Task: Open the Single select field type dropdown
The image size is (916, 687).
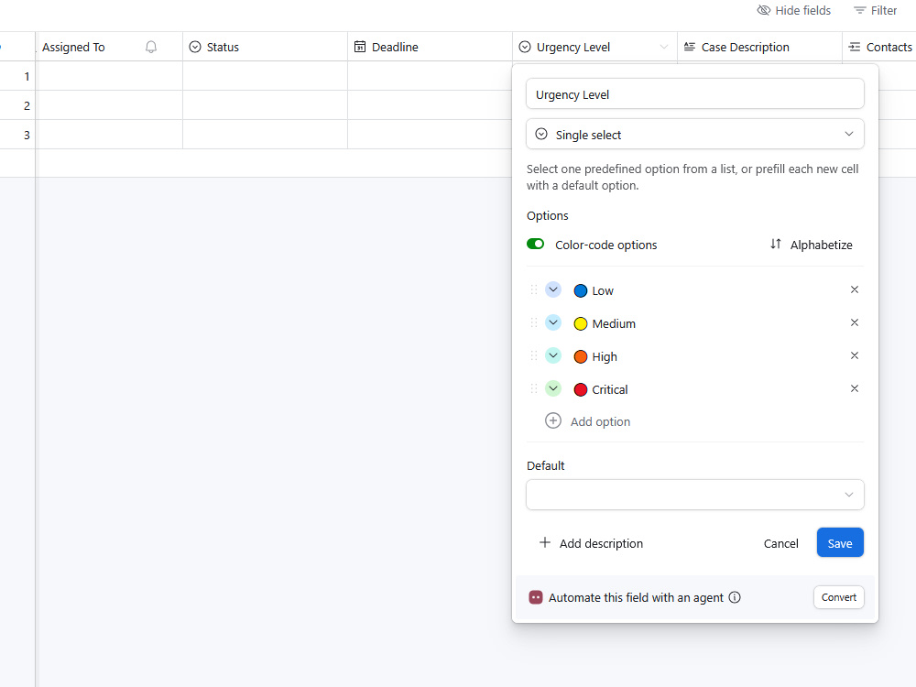Action: pos(694,135)
